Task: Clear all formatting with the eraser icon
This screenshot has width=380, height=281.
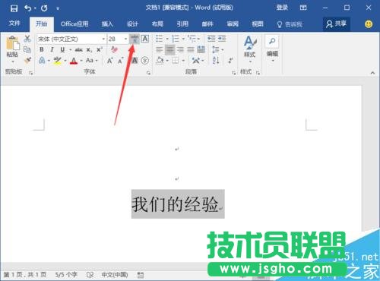Action: (x=114, y=49)
